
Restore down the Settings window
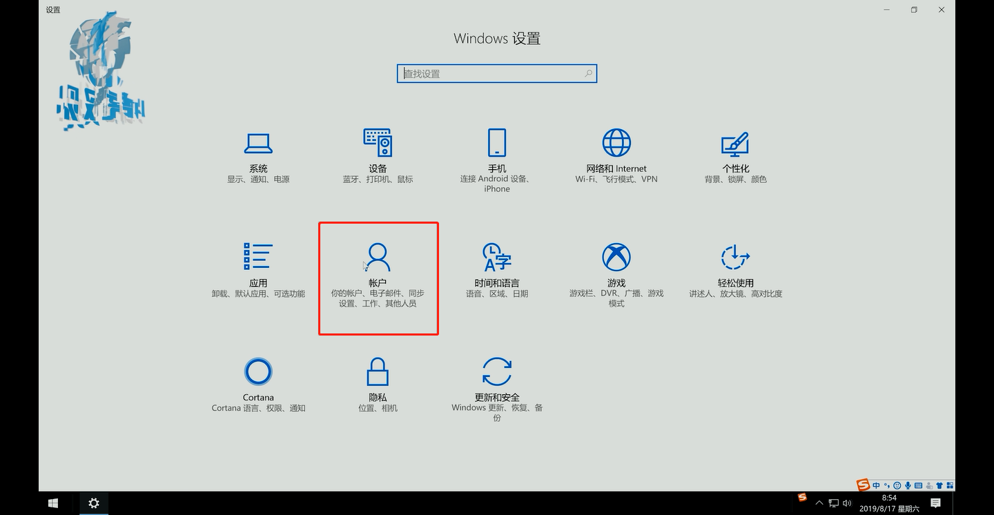click(914, 10)
